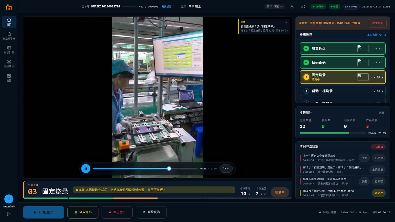Click the 1 待处理 badge
The width and height of the screenshot is (395, 222).
click(378, 147)
